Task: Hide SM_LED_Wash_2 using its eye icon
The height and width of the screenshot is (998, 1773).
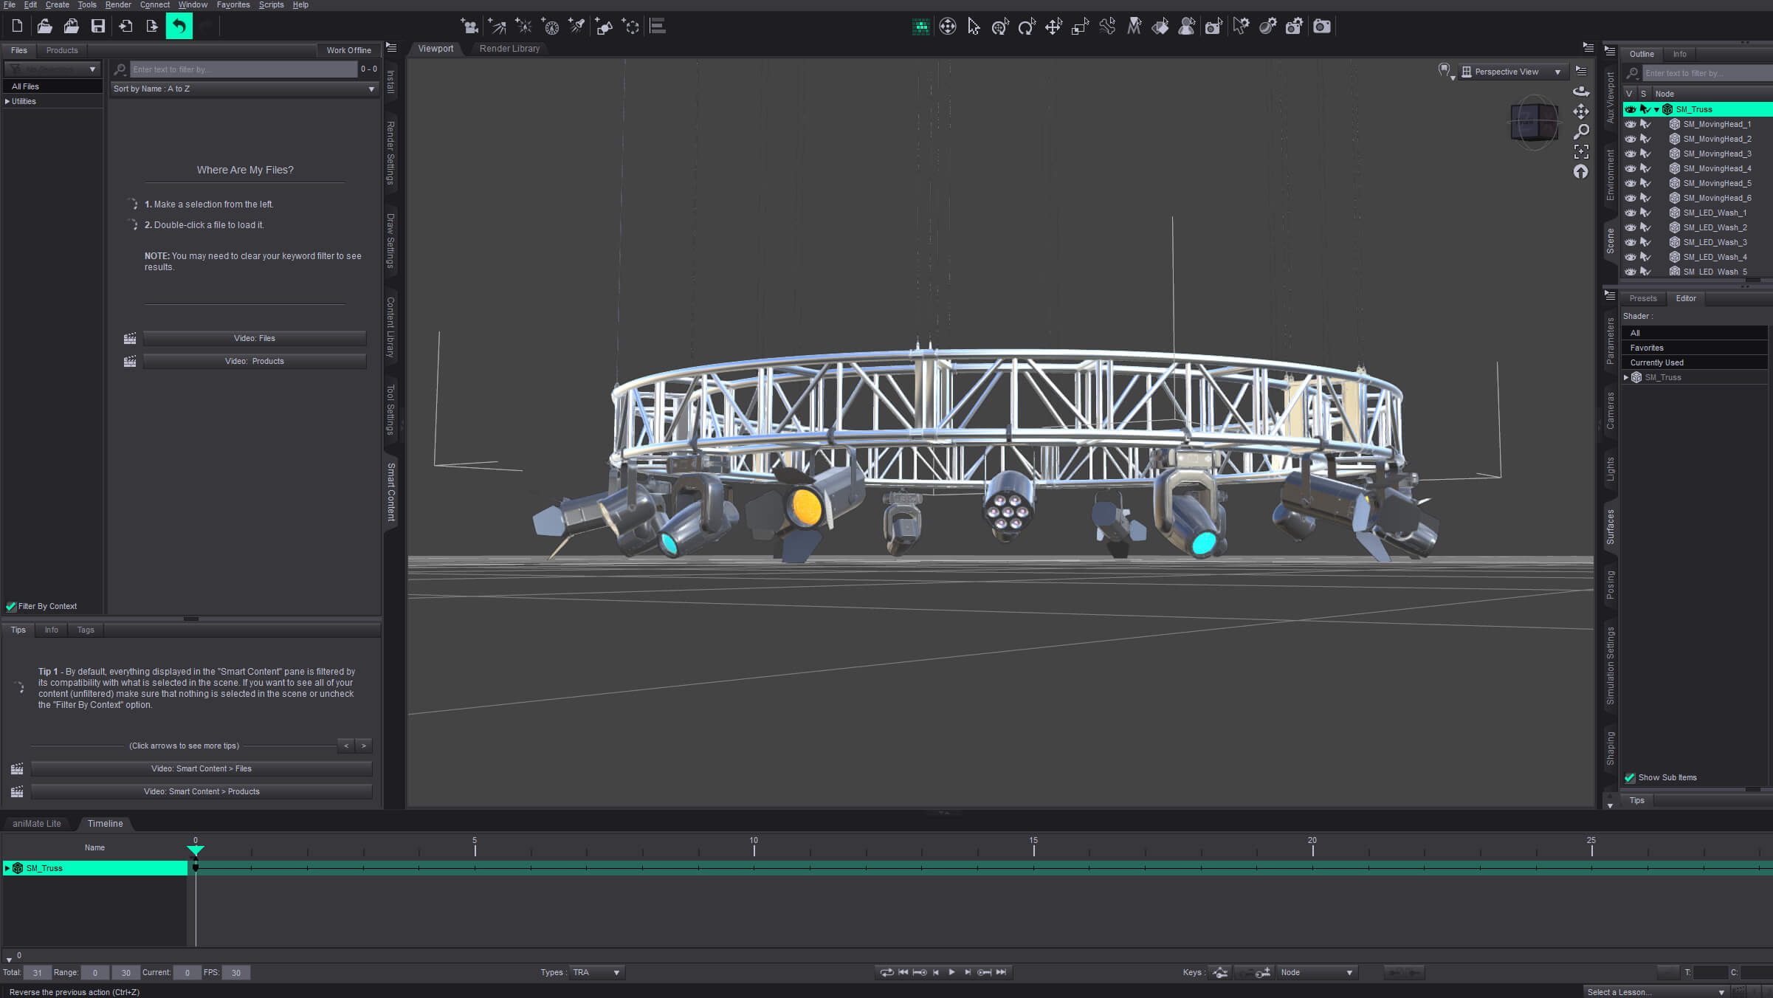Action: click(x=1630, y=227)
